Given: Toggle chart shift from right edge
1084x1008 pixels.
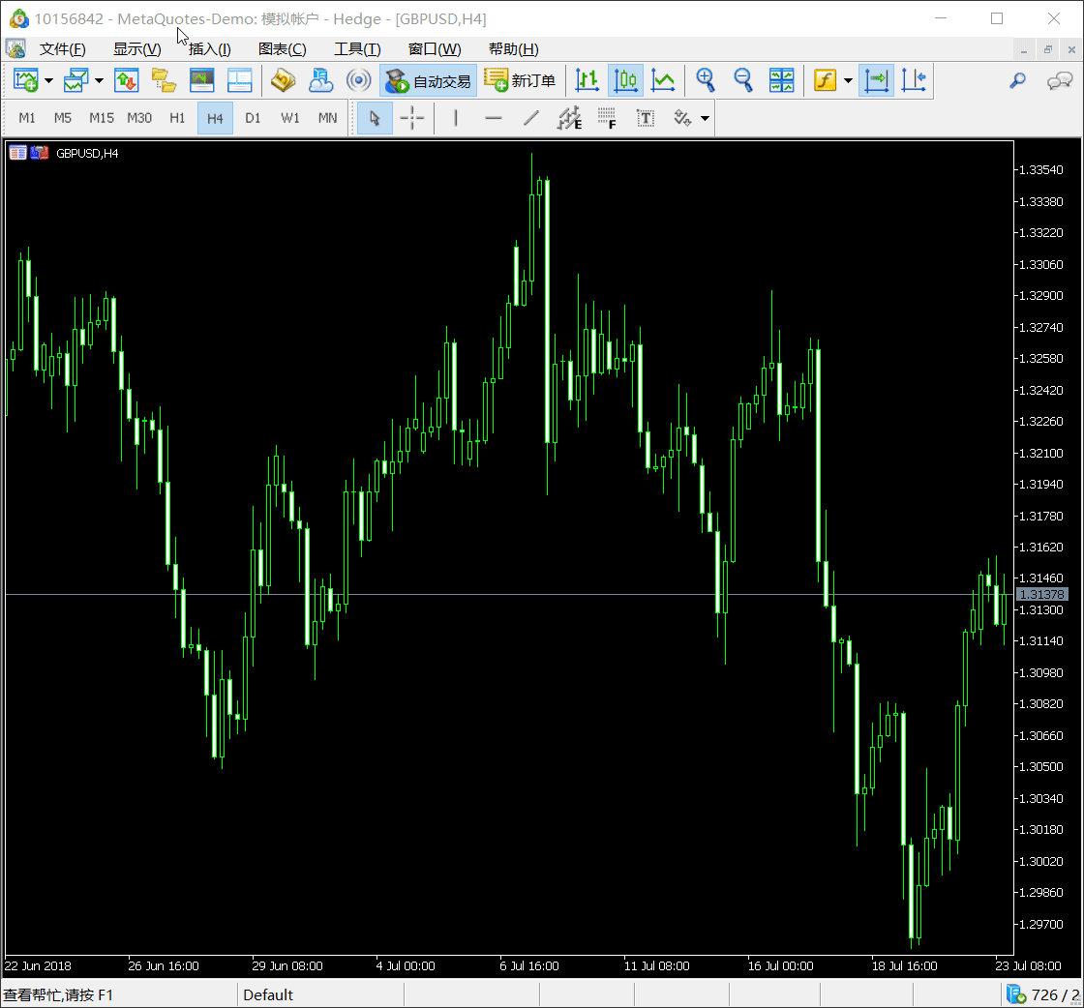Looking at the screenshot, I should point(914,81).
